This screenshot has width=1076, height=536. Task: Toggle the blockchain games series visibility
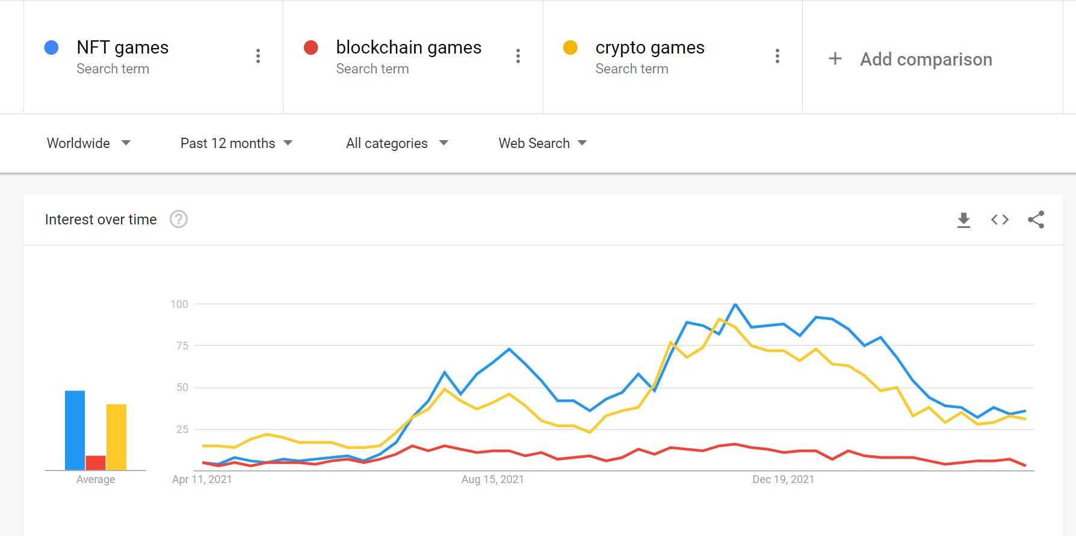[x=311, y=48]
